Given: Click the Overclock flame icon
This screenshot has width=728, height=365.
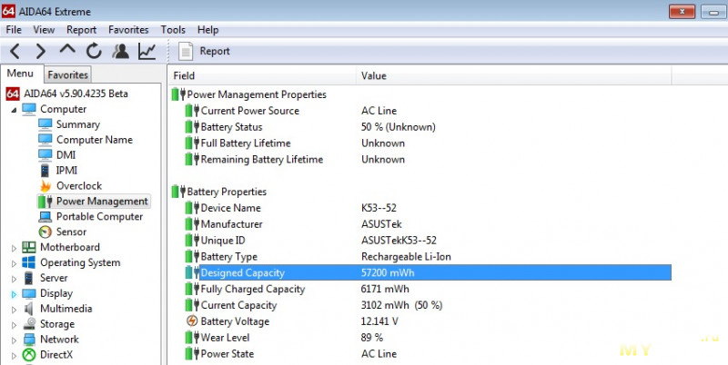Looking at the screenshot, I should tap(45, 186).
